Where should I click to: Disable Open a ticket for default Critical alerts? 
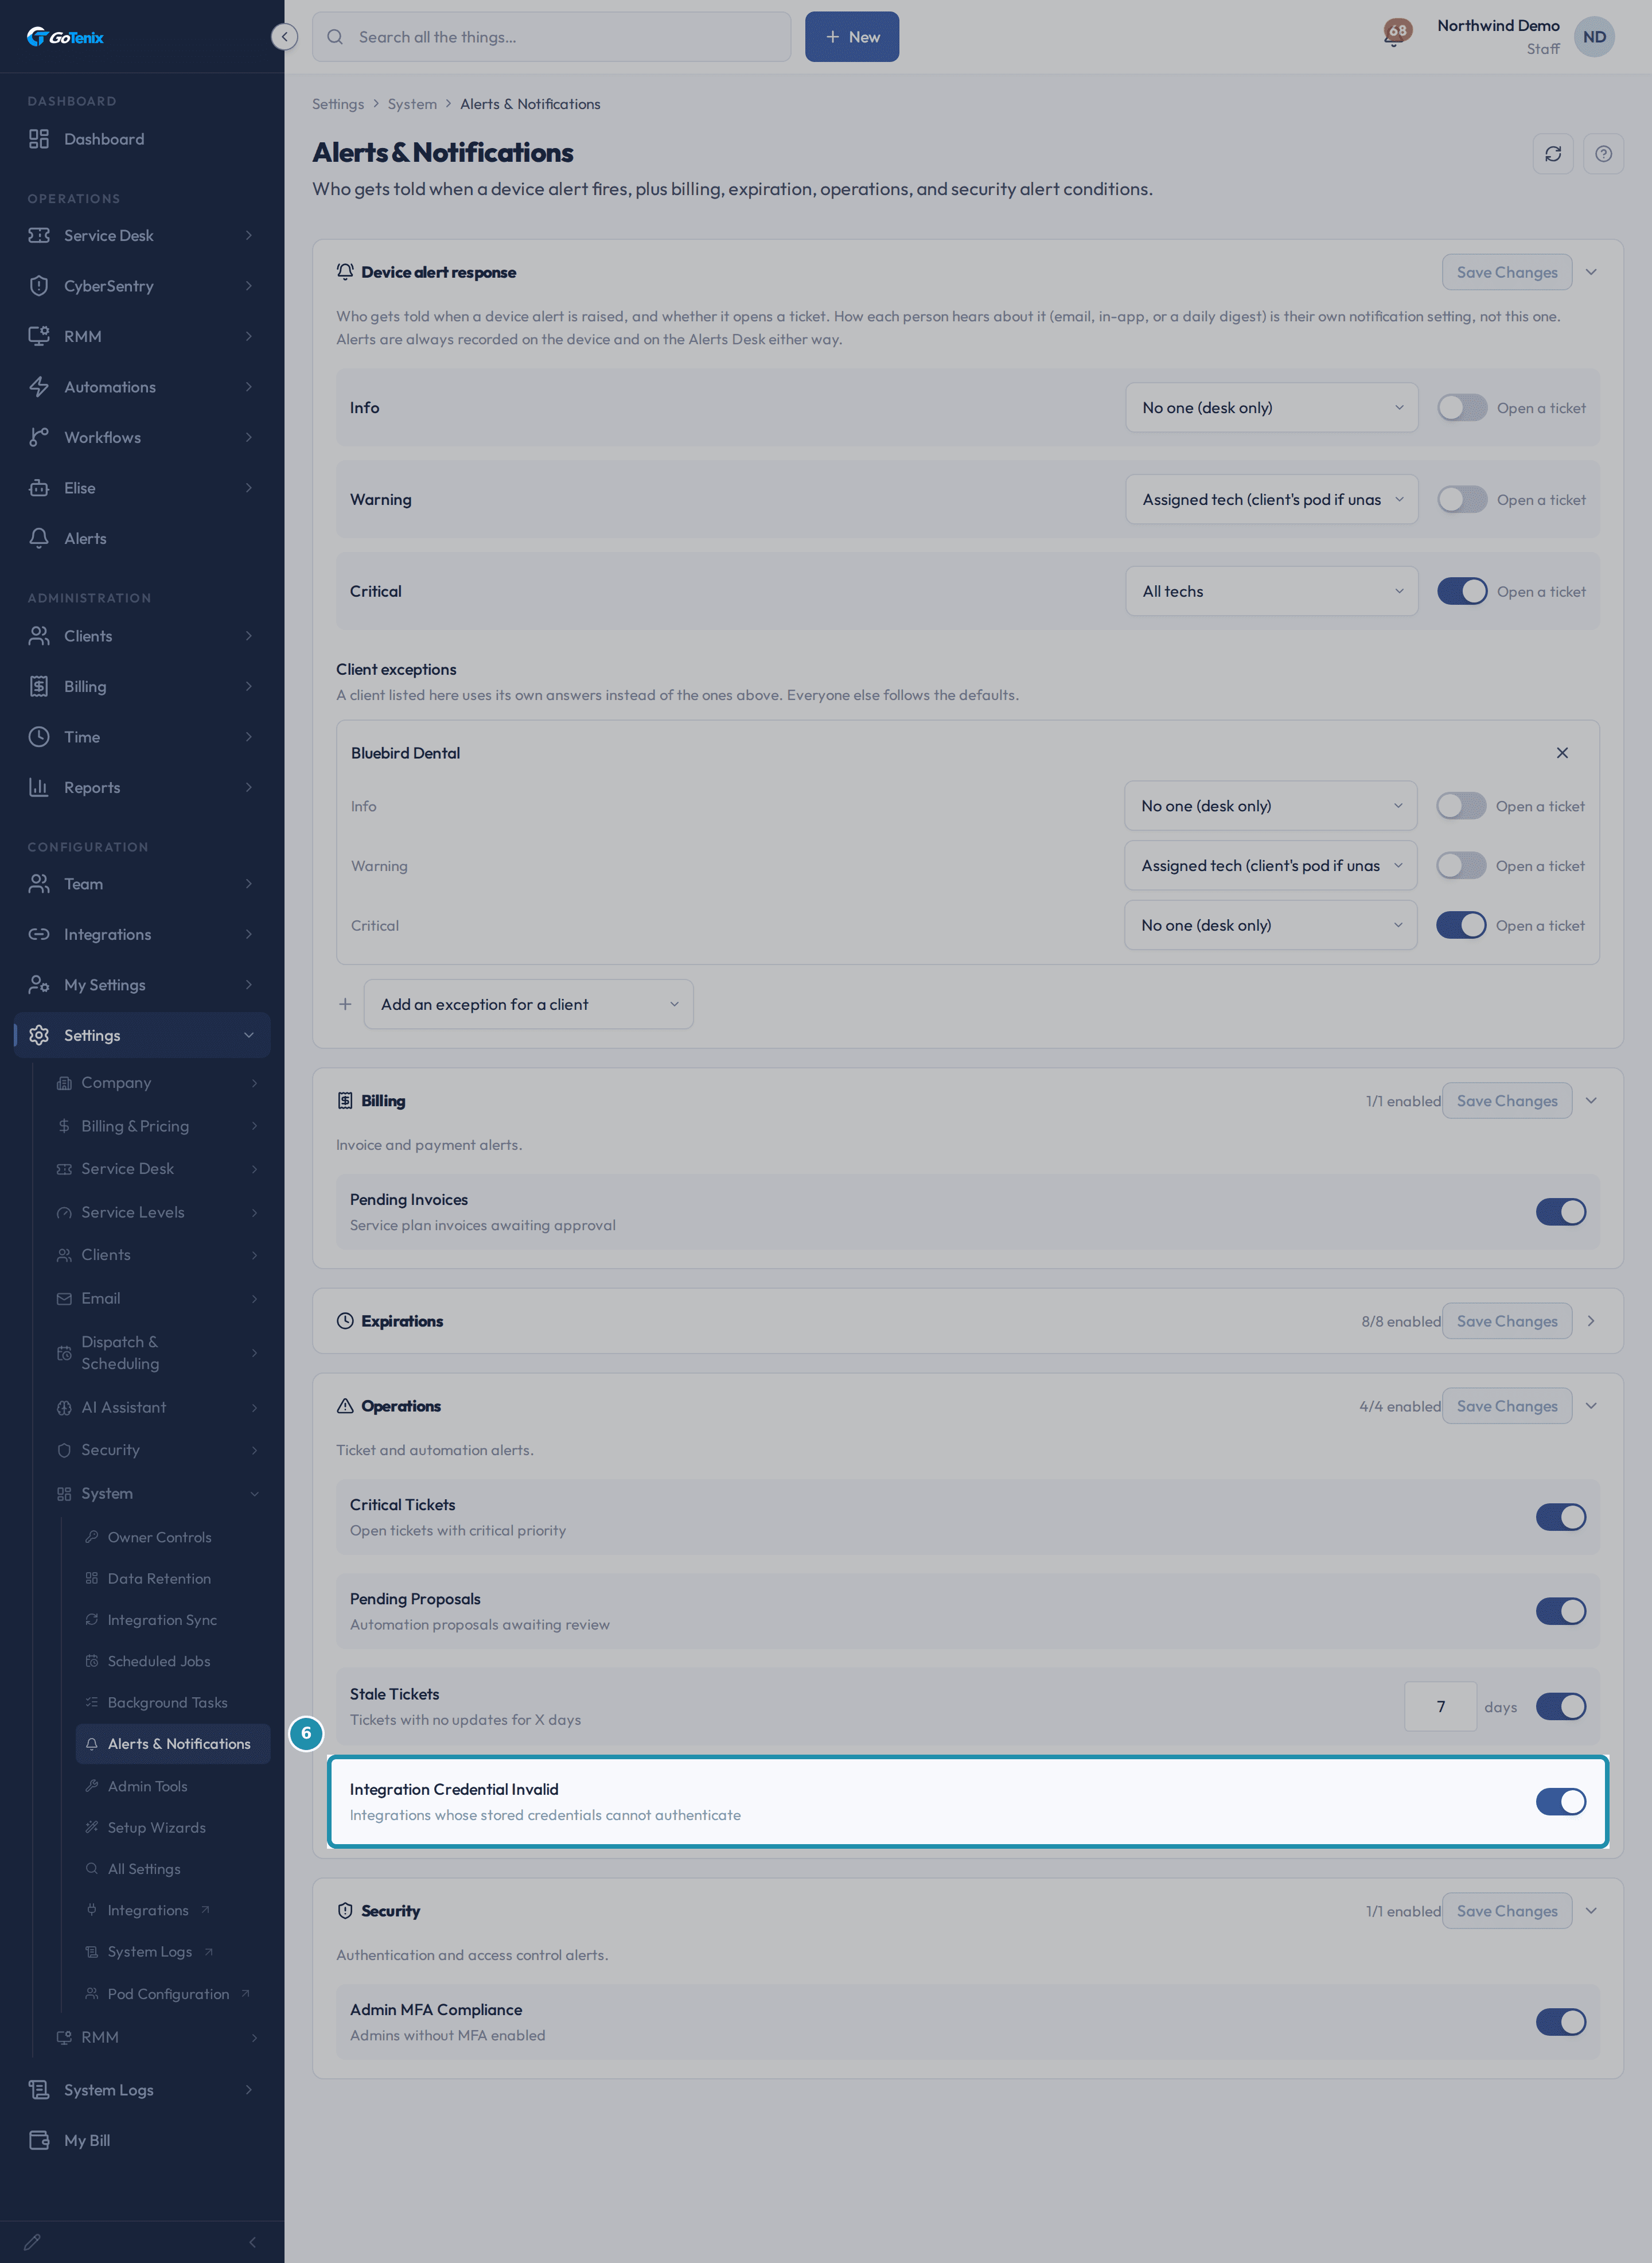1462,591
